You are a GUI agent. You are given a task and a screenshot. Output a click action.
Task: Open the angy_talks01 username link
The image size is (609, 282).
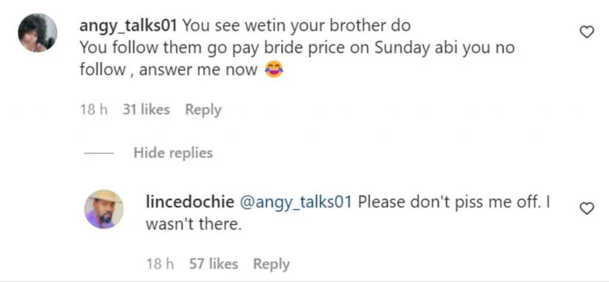coord(128,26)
